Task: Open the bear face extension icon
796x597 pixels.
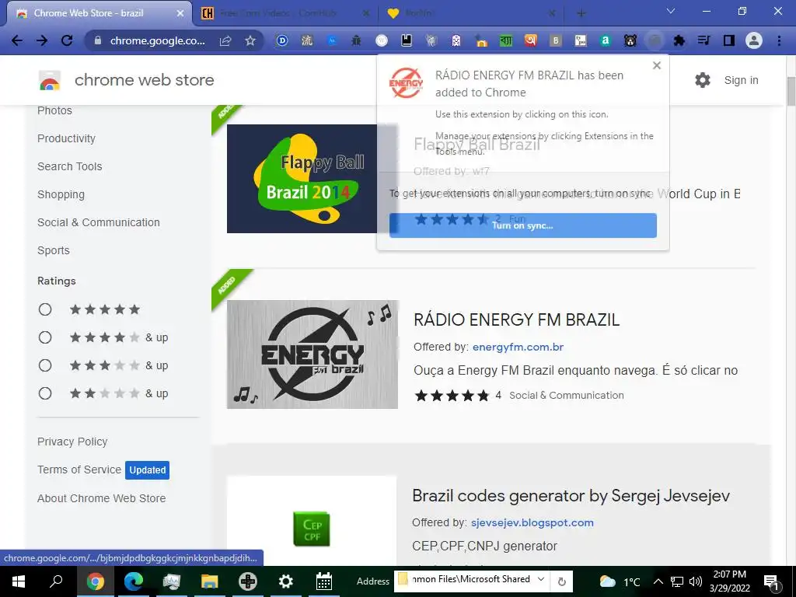Action: click(630, 40)
